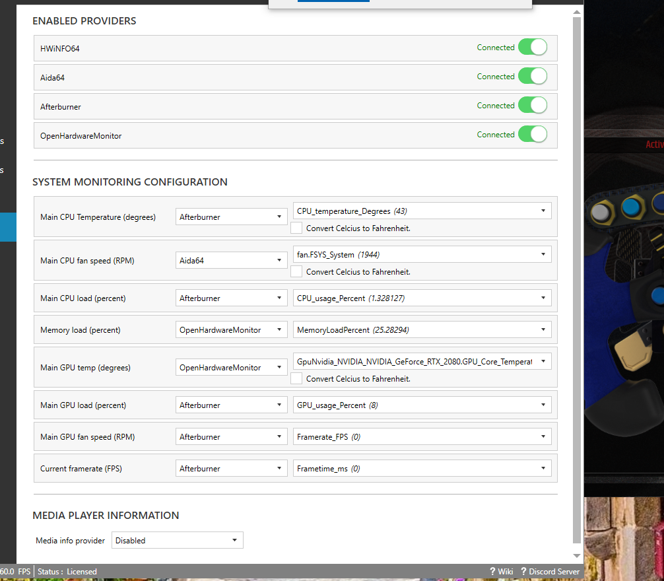Image resolution: width=664 pixels, height=581 pixels.
Task: Open Frametime_ms sensor dropdown
Action: [x=422, y=468]
